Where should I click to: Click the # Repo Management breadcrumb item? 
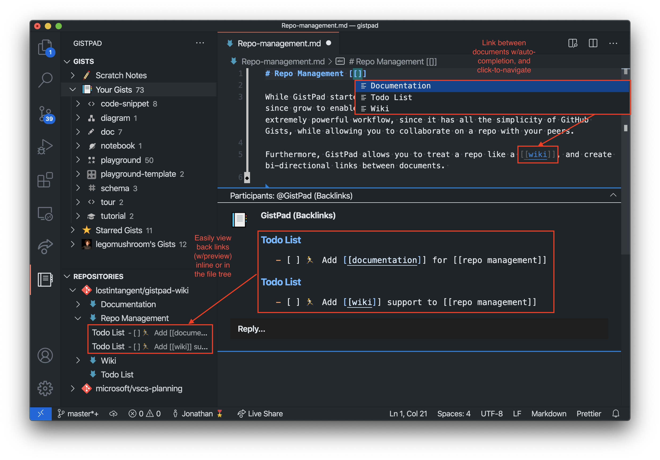392,61
